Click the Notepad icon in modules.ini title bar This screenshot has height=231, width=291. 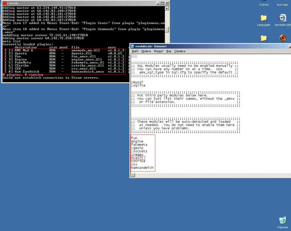[x=132, y=46]
